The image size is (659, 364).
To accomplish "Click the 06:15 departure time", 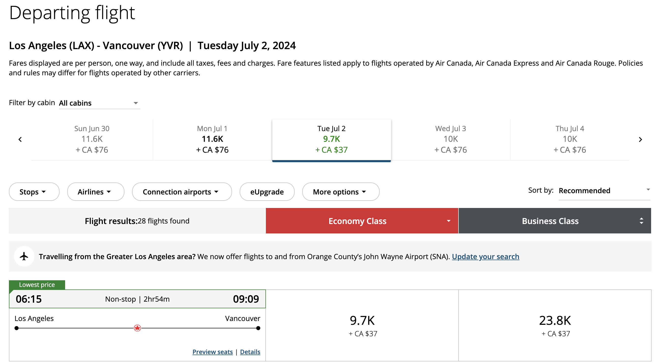I will 29,299.
